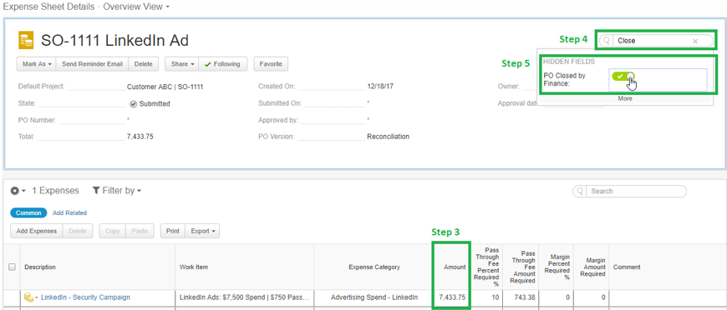Click the Submitted state checkmark icon

(x=133, y=104)
